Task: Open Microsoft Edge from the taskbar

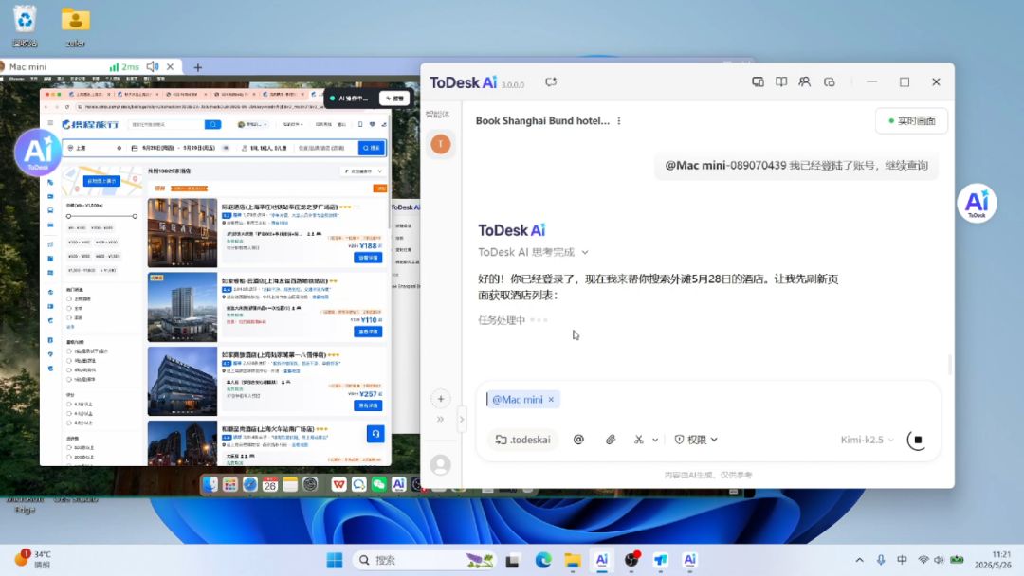Action: tap(542, 560)
